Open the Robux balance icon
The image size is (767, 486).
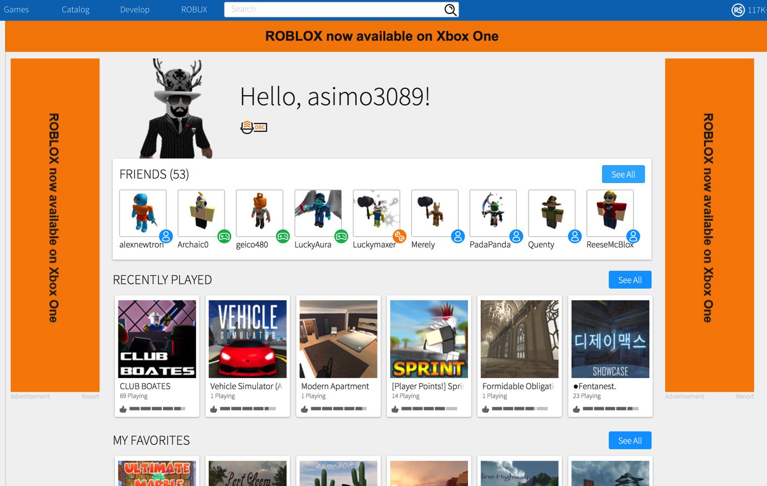(x=738, y=9)
